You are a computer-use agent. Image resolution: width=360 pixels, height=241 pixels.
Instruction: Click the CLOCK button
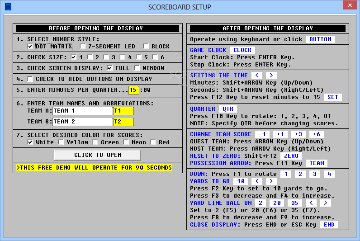tap(242, 50)
